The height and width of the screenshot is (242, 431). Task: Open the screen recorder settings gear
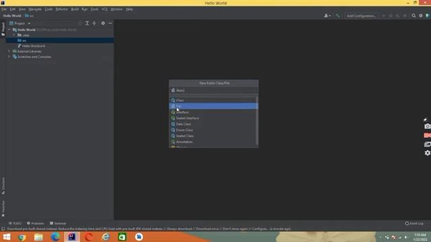428,153
